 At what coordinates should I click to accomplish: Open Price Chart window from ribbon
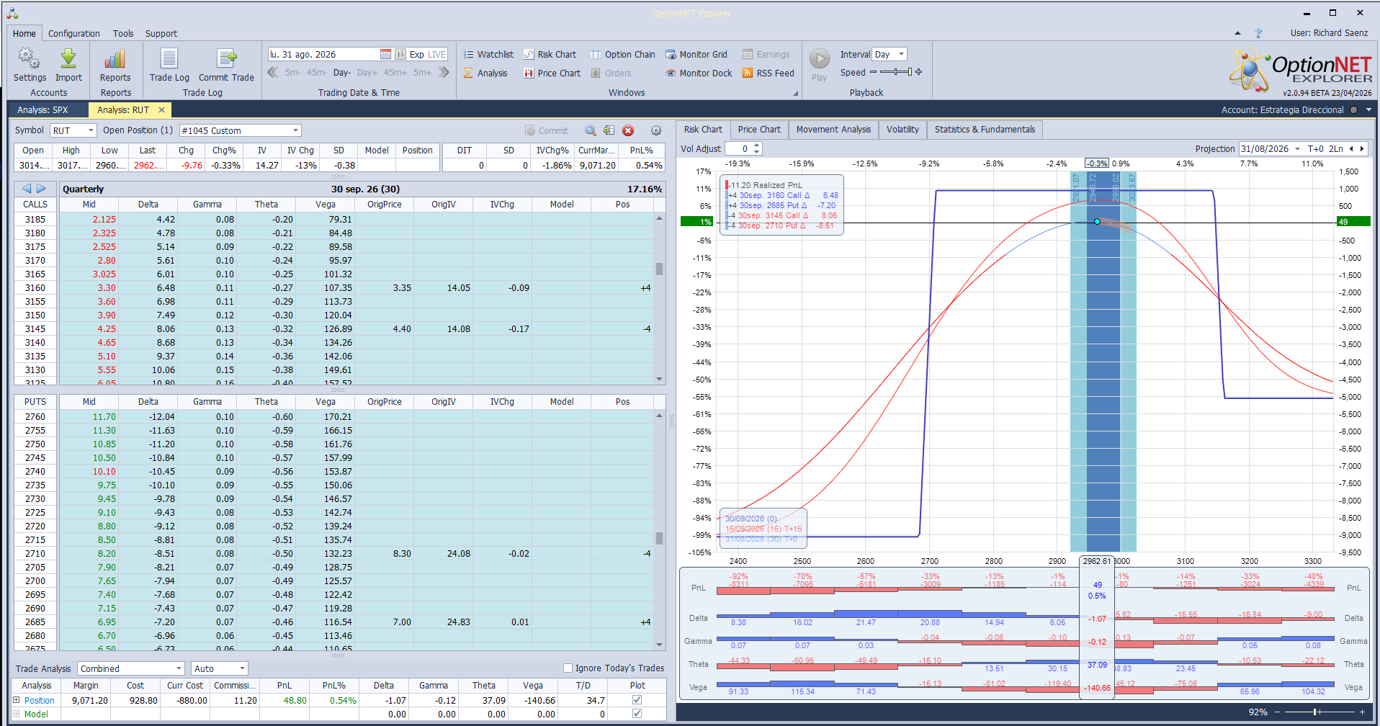pyautogui.click(x=552, y=73)
